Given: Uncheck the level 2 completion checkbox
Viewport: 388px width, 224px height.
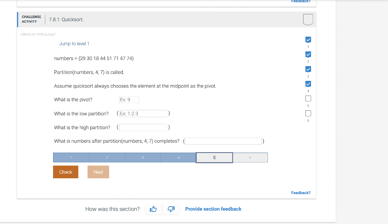Looking at the screenshot, I should tap(308, 54).
